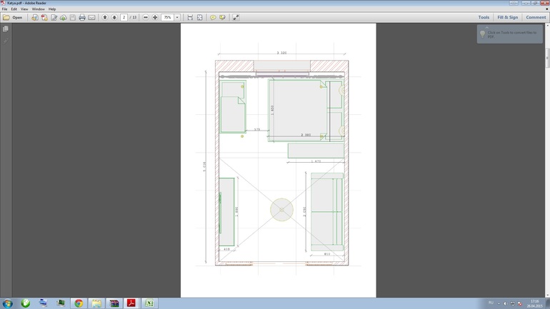Show page thumbnails panel
The height and width of the screenshot is (309, 550).
pyautogui.click(x=6, y=29)
